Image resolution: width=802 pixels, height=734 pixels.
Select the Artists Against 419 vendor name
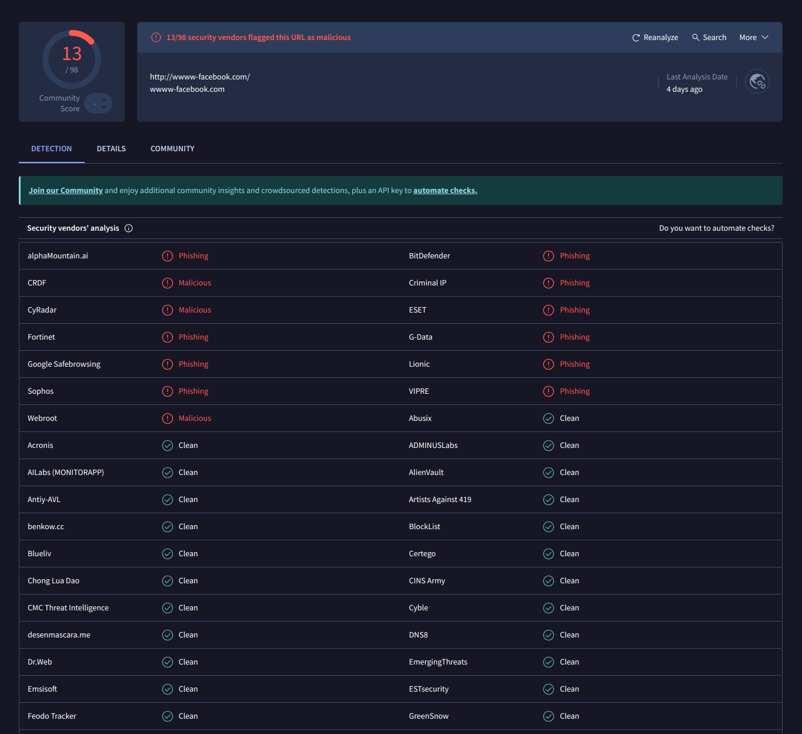pos(440,500)
